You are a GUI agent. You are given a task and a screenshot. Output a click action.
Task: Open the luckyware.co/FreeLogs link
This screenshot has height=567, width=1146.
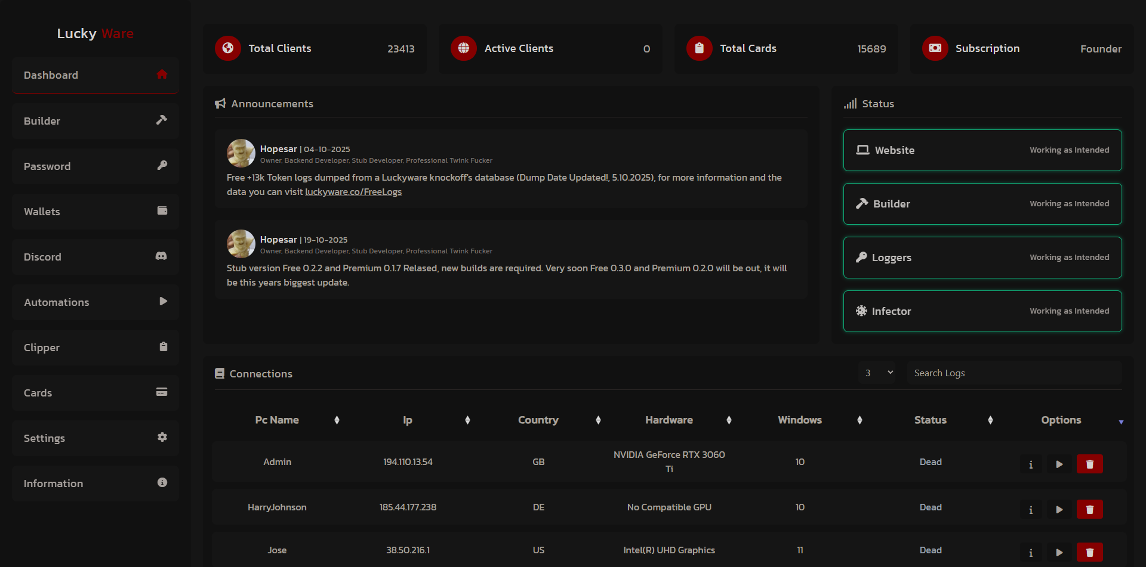[353, 192]
